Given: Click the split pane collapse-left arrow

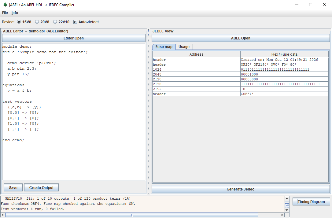Looking at the screenshot, I should [x=148, y=31].
